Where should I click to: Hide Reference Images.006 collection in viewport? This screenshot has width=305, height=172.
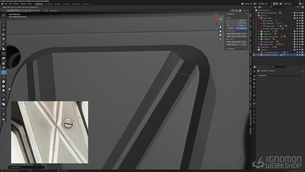click(x=300, y=13)
